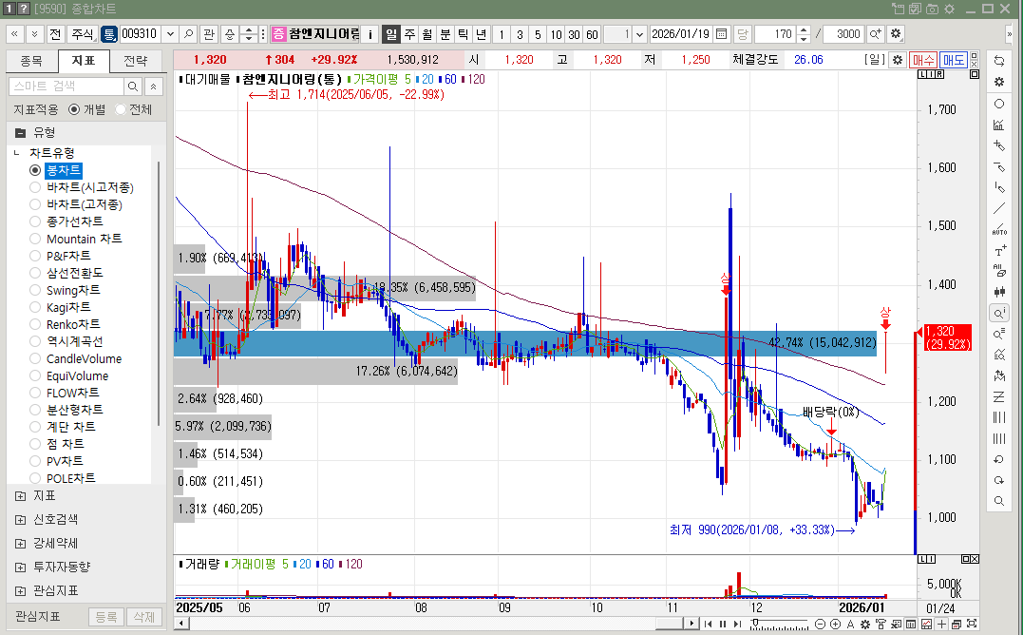The height and width of the screenshot is (635, 1023).
Task: Open the top toolbar settings gear
Action: click(x=895, y=34)
